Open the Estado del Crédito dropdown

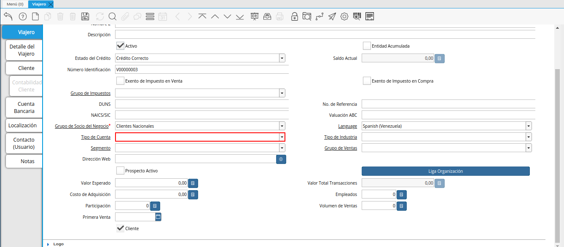coord(282,58)
